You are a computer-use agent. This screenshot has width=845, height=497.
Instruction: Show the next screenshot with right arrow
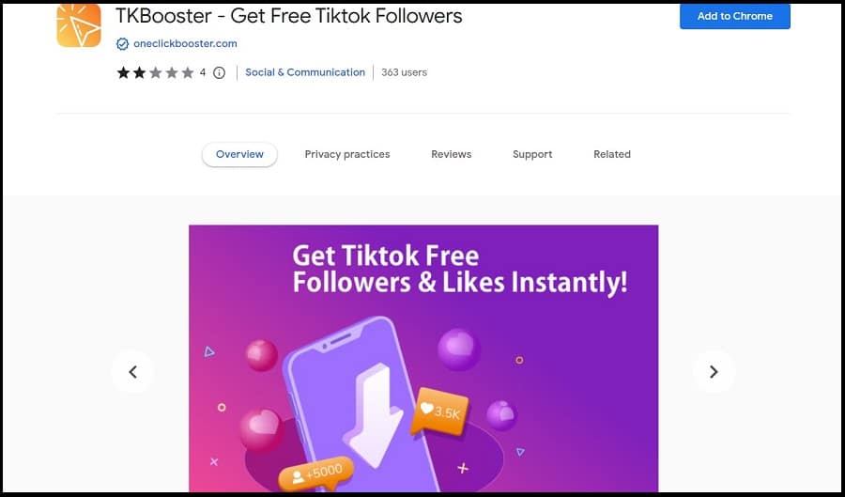tap(714, 371)
